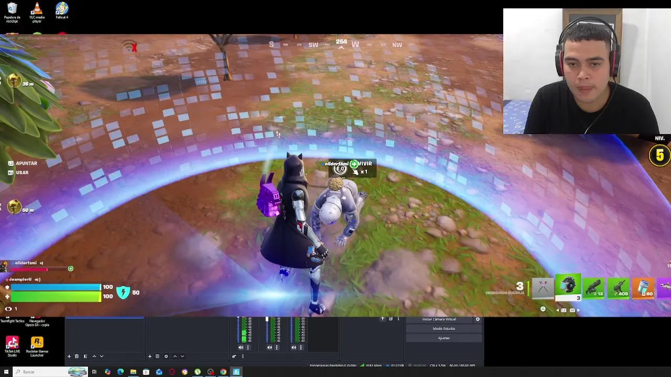The image size is (671, 377).
Task: Click the Windows Start button
Action: 6,372
